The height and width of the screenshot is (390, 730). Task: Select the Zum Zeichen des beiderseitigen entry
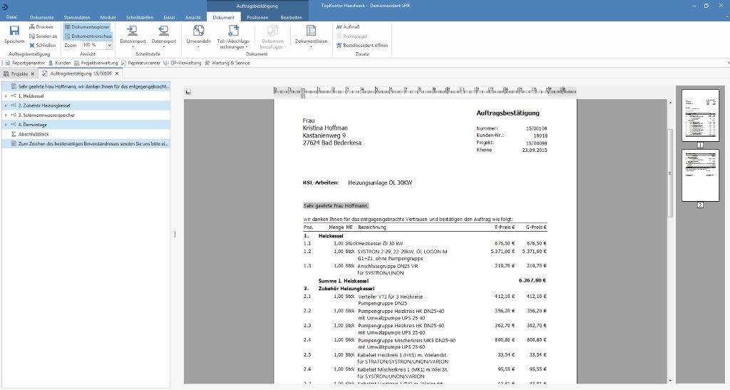pos(86,144)
